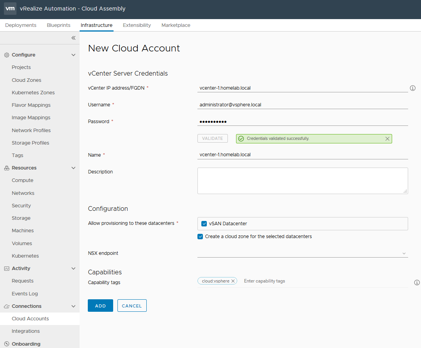Open Network Profiles

click(31, 130)
